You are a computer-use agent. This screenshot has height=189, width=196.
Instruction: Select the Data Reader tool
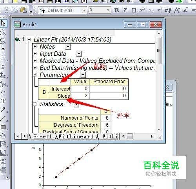pos(3,58)
